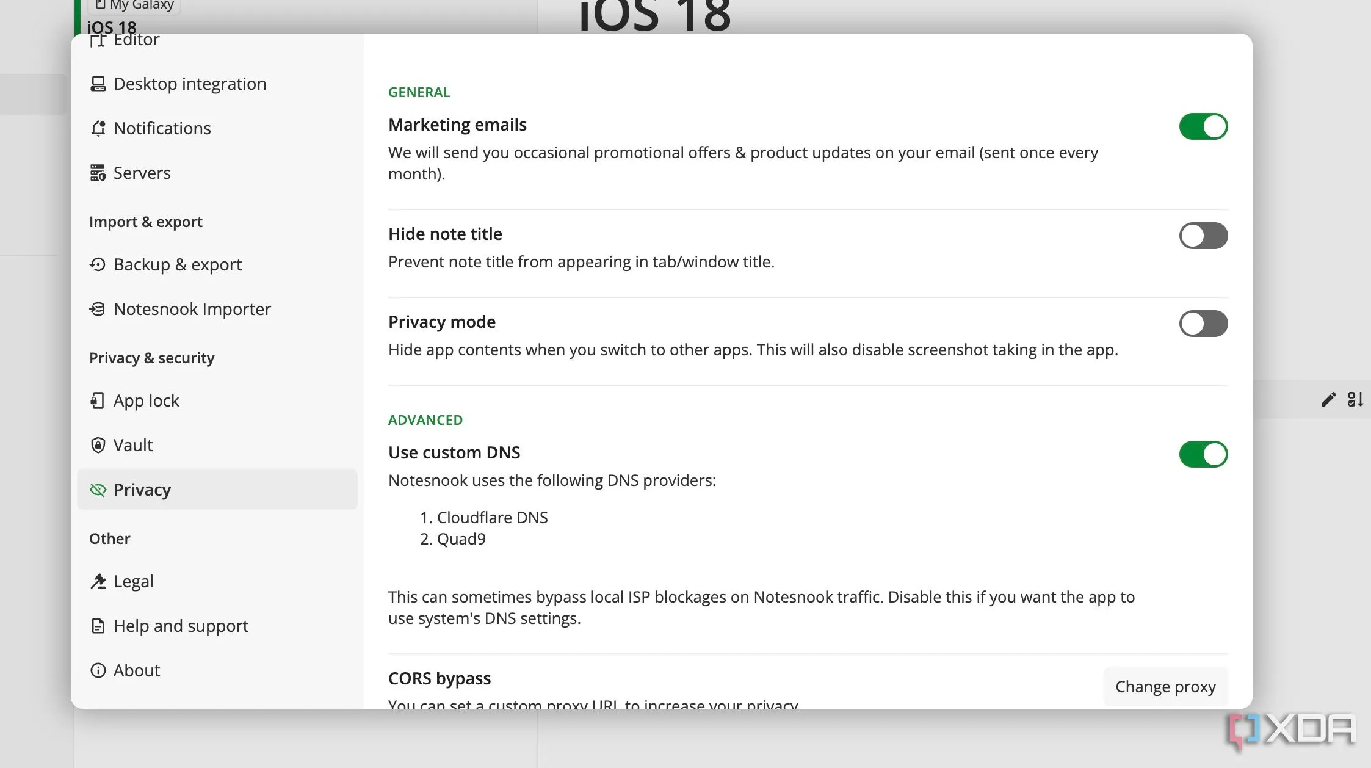Click the ADVANCED section label
Image resolution: width=1371 pixels, height=768 pixels.
pyautogui.click(x=425, y=420)
